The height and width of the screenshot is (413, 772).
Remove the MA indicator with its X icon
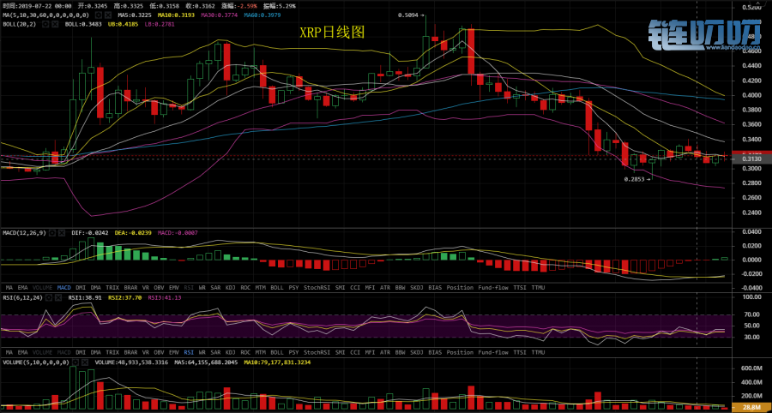click(106, 15)
